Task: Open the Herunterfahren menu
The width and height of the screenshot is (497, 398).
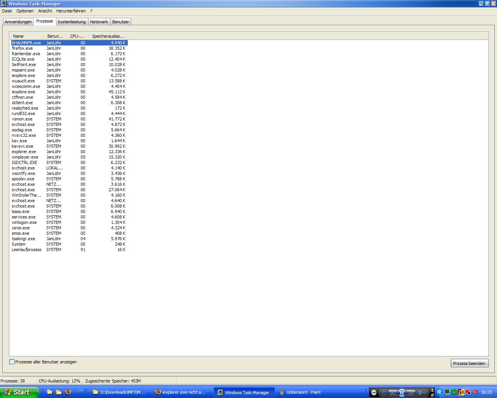Action: (x=71, y=11)
